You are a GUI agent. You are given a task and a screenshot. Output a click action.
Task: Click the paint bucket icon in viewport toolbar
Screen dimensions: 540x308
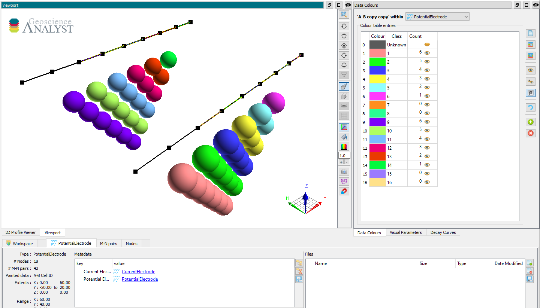pos(344,137)
